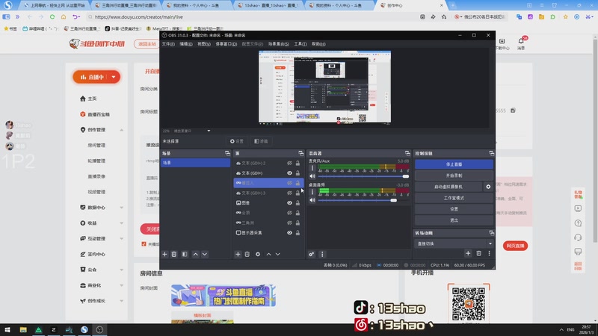Show the 文本 (GDI+) 3 source
Viewport: 598px width, 336px height.
[x=289, y=193]
